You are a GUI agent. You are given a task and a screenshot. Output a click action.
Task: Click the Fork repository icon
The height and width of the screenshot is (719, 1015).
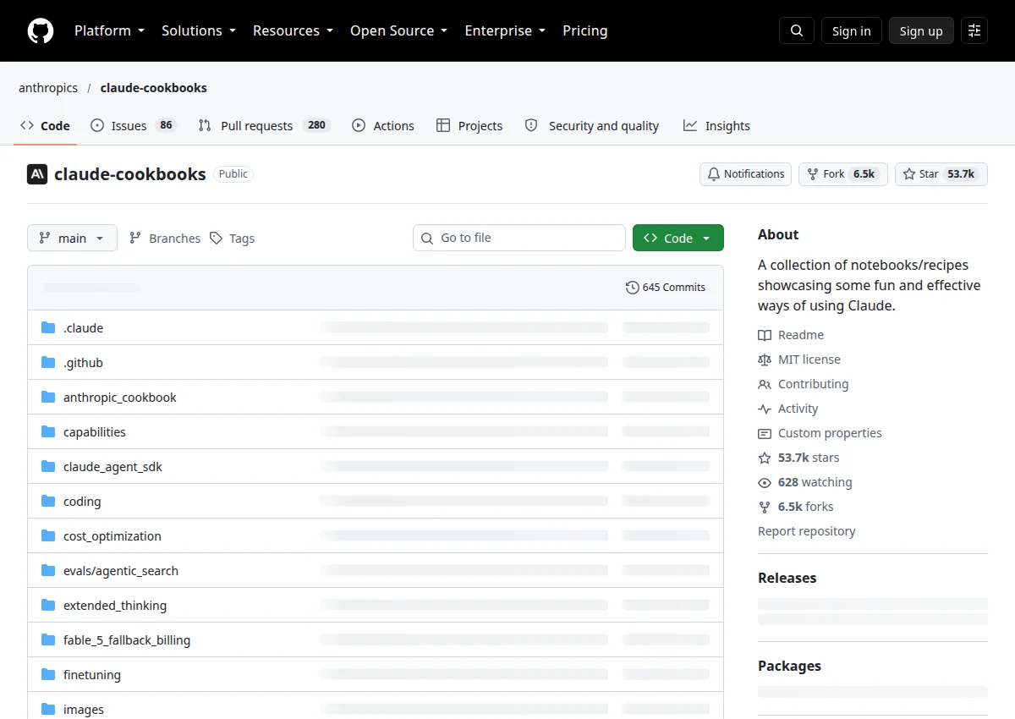[x=814, y=174]
